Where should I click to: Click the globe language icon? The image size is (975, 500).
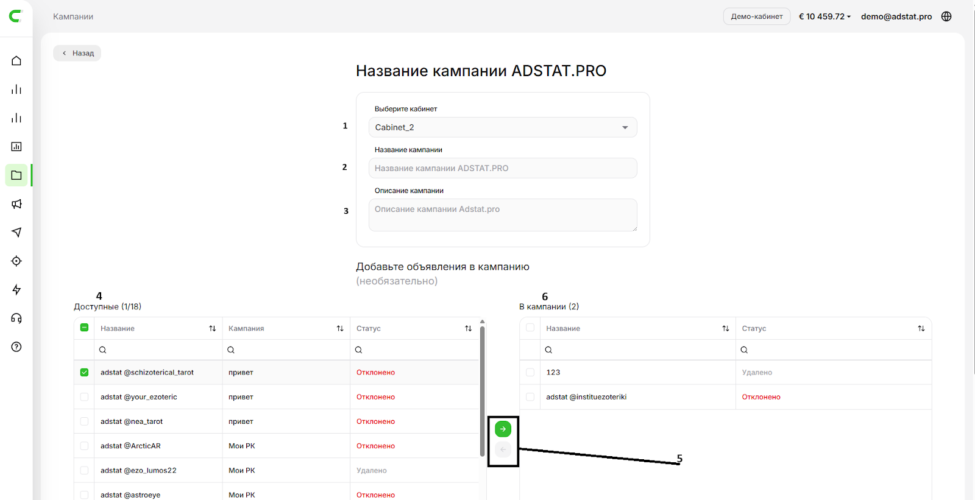click(946, 16)
